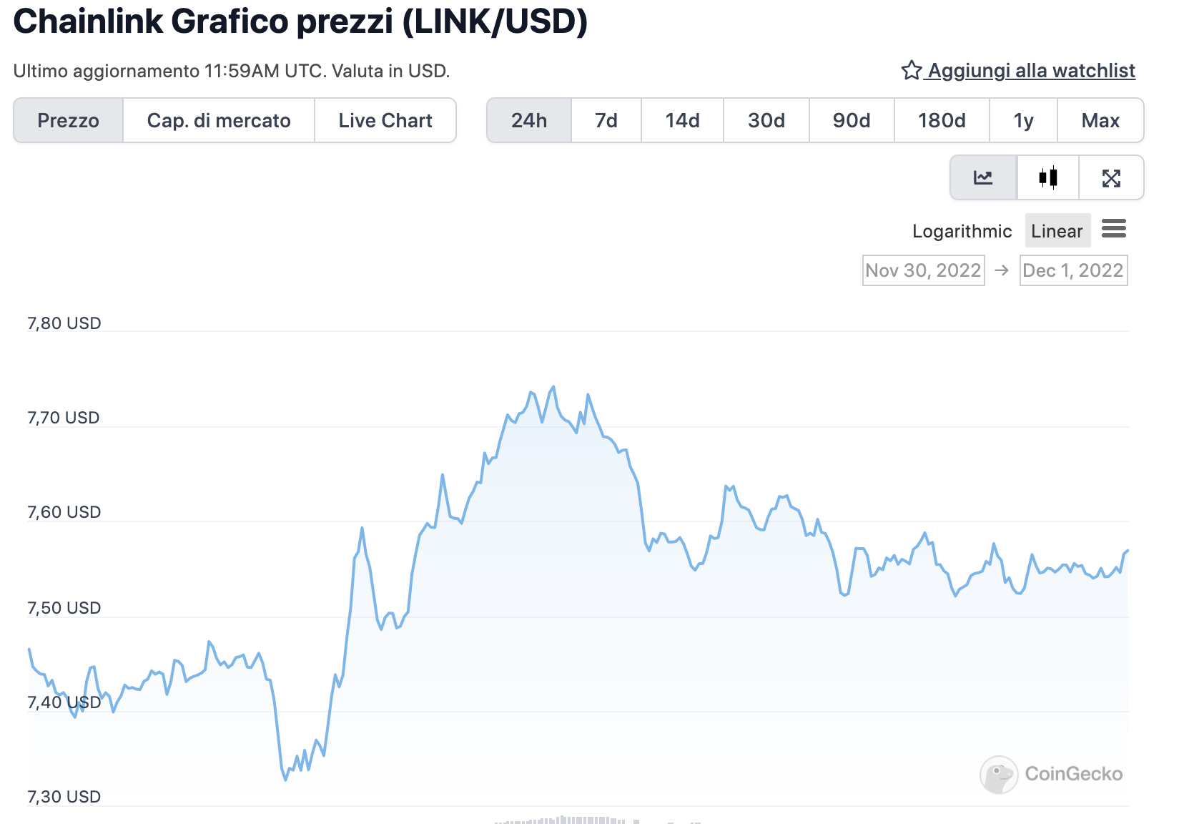
Task: Select the 14d time range
Action: [x=683, y=120]
